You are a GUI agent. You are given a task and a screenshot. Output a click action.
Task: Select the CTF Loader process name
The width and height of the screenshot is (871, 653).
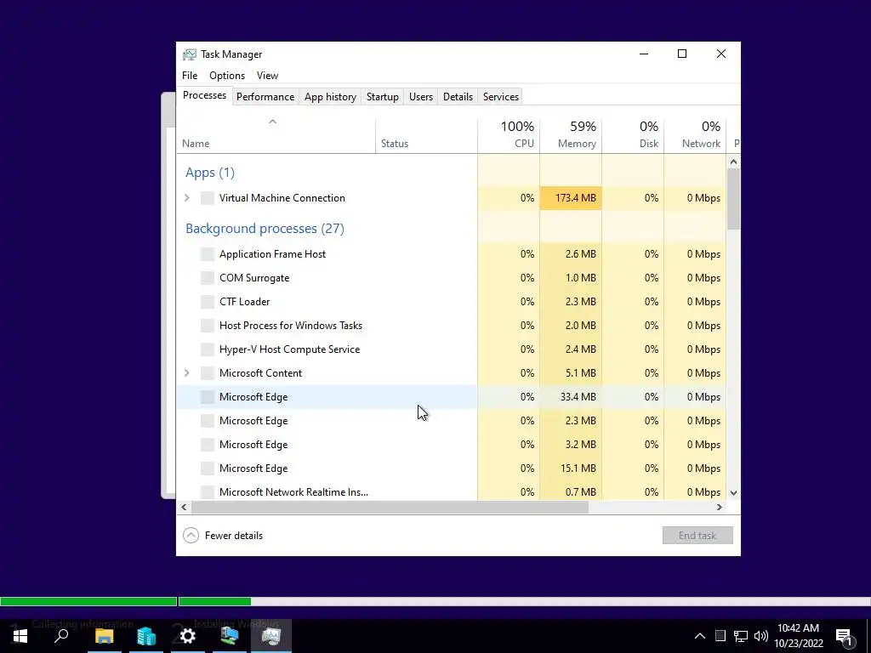coord(244,302)
